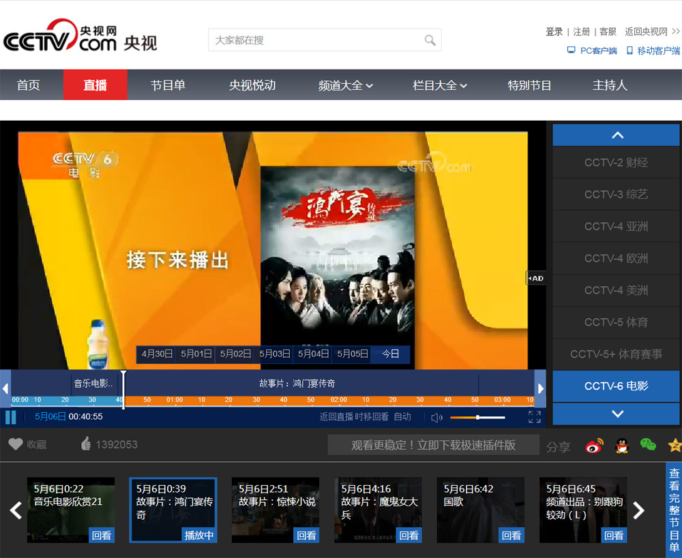Share via WeChat icon
Screen dimensions: 682x558
click(x=648, y=445)
